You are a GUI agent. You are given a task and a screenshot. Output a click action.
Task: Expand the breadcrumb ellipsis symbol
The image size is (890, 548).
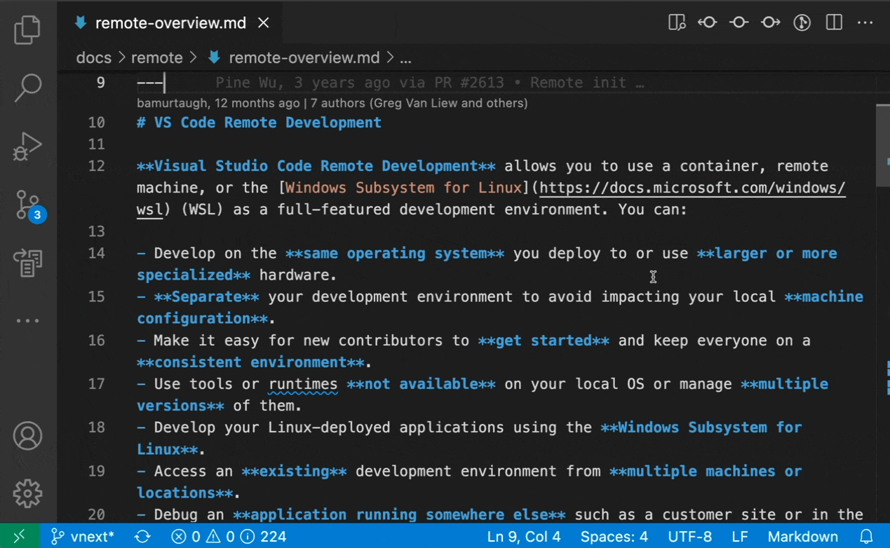(x=405, y=58)
